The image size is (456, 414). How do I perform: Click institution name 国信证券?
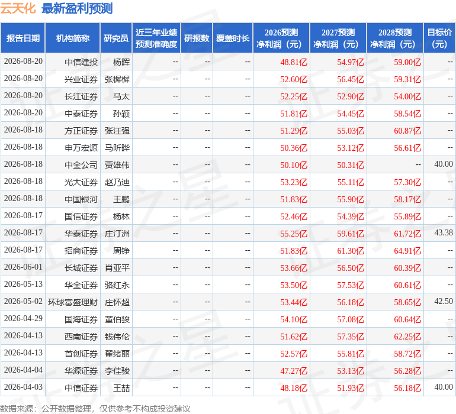coord(81,216)
